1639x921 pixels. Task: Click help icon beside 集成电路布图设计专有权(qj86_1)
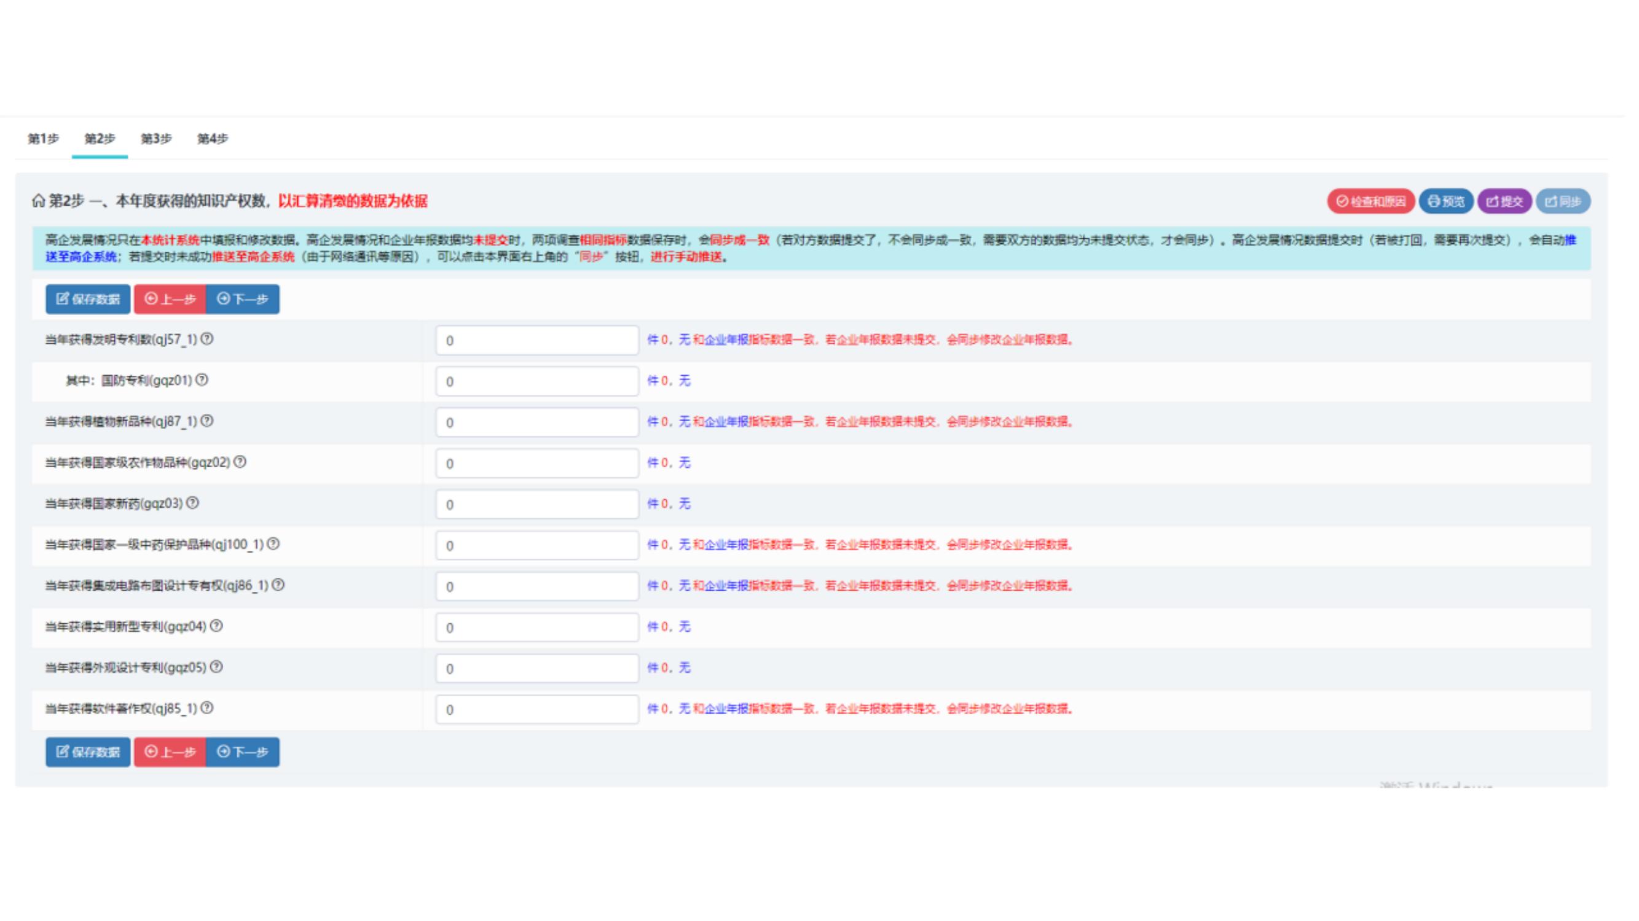pyautogui.click(x=278, y=585)
